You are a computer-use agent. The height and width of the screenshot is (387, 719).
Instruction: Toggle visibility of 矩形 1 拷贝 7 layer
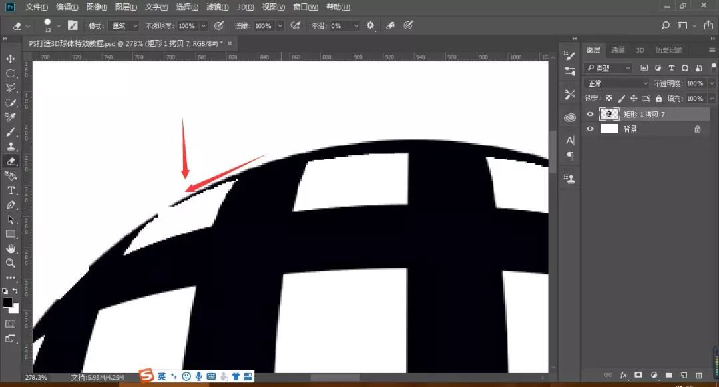pos(590,114)
